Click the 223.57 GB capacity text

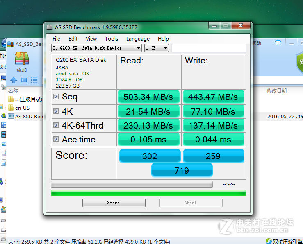[68, 86]
